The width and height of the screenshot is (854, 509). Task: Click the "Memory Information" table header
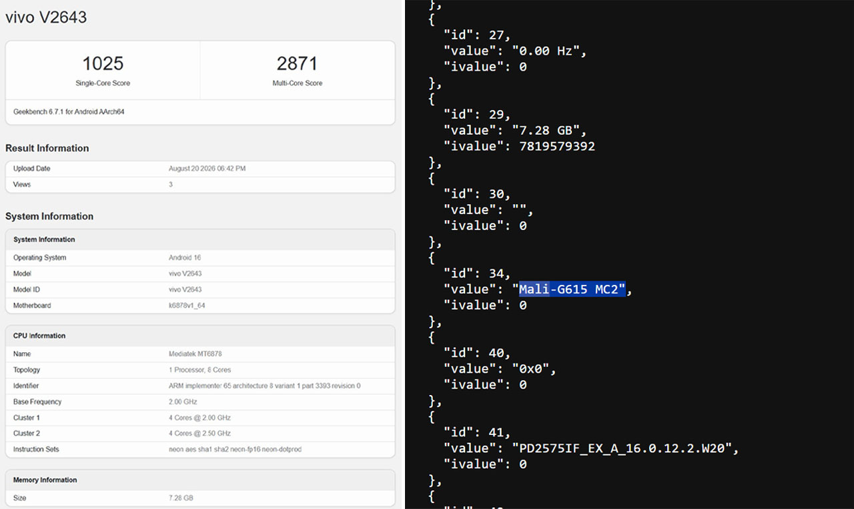[x=45, y=480]
